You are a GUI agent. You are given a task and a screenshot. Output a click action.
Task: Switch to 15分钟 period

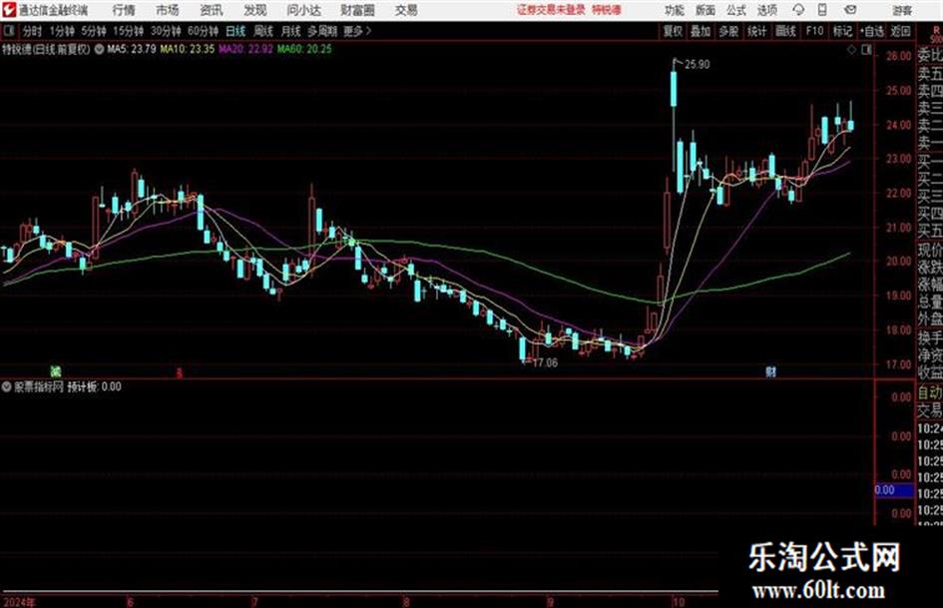[x=128, y=31]
